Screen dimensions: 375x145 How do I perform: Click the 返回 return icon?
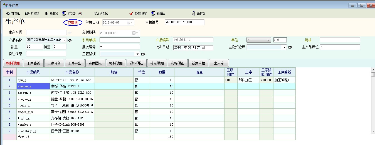tap(193, 14)
